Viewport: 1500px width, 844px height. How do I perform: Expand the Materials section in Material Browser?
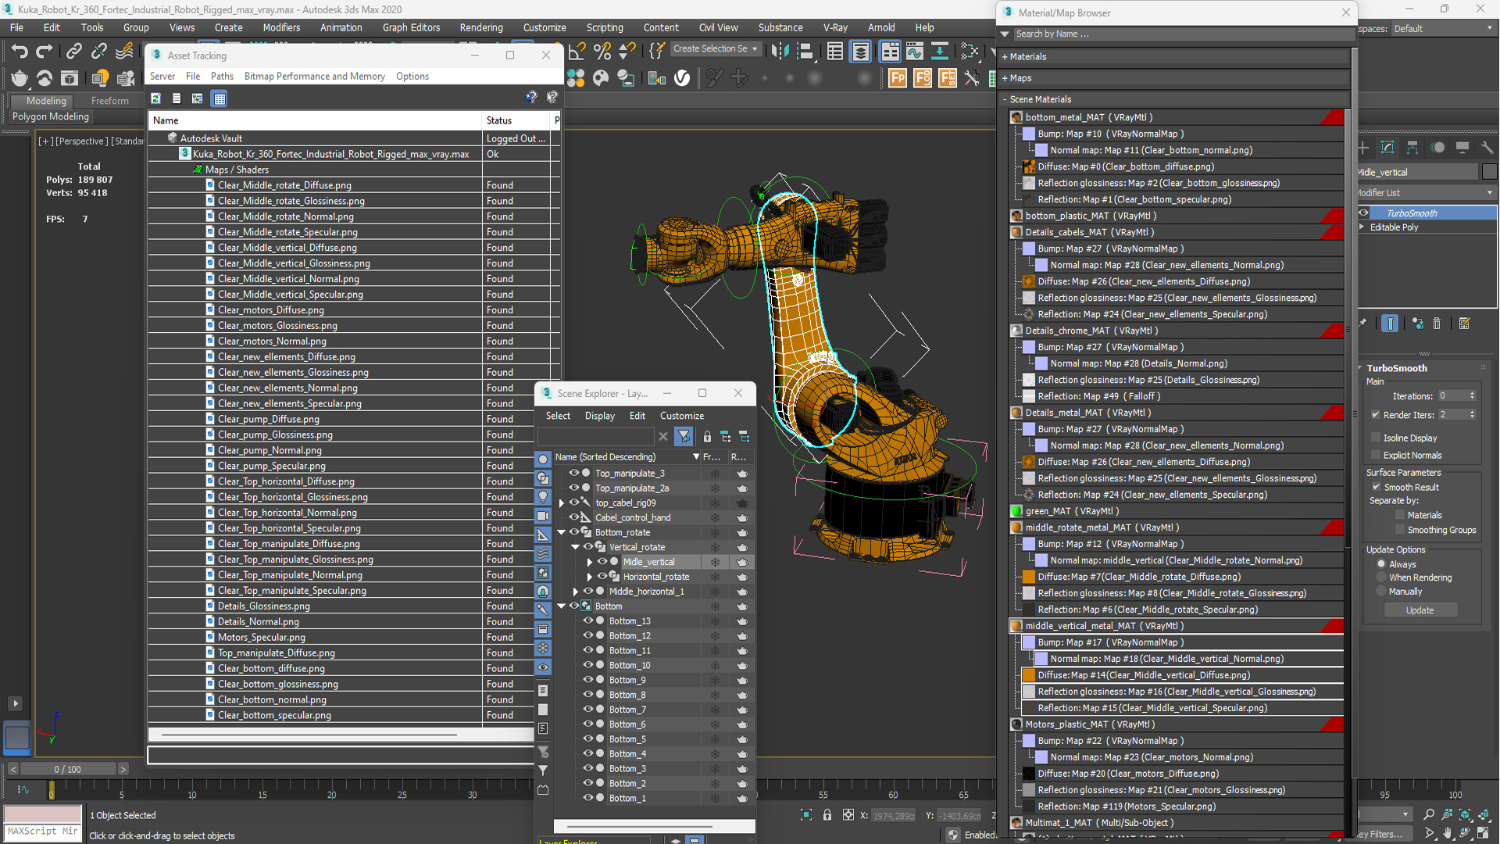click(x=1005, y=57)
